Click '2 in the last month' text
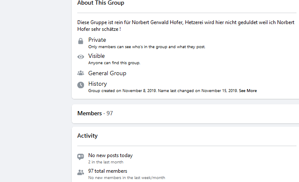The width and height of the screenshot is (299, 182). pyautogui.click(x=106, y=162)
